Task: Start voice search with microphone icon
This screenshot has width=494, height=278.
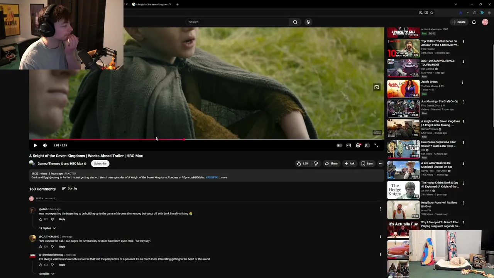Action: tap(308, 22)
